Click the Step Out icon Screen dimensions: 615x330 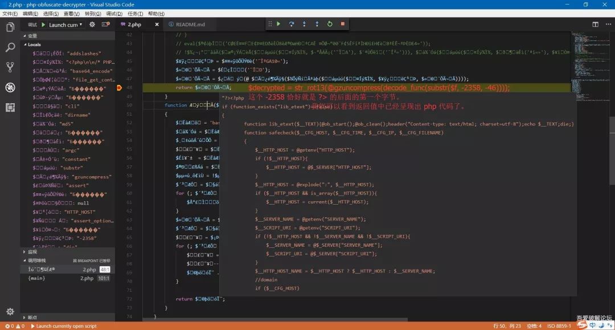[x=316, y=24]
